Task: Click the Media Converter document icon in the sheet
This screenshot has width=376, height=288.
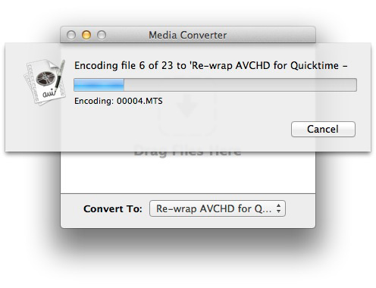Action: 45,83
